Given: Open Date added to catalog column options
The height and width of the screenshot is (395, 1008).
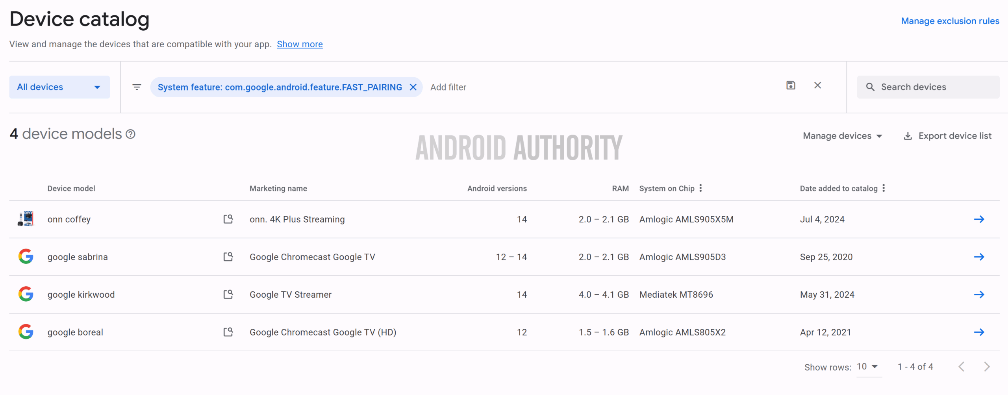Looking at the screenshot, I should 884,188.
